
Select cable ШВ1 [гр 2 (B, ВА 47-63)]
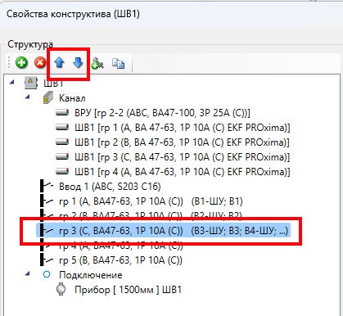pos(182,142)
